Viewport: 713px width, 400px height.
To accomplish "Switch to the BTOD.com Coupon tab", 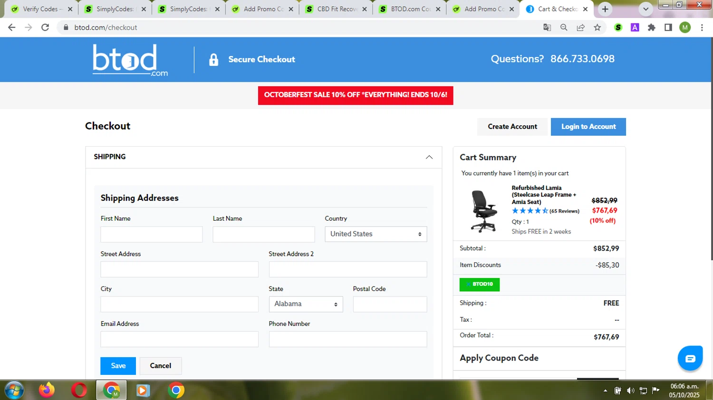I will coord(411,9).
